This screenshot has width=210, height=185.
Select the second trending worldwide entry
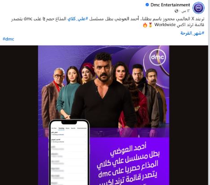69,141
